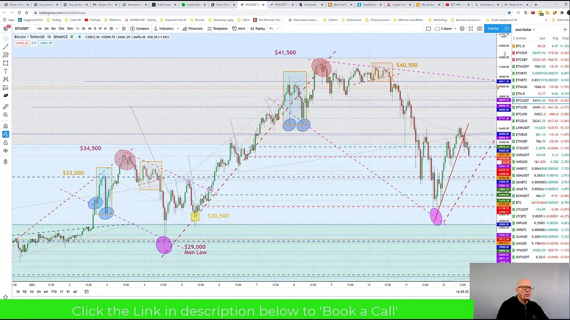Select LINKUSDT row in watchlist
The width and height of the screenshot is (570, 320).
pos(541,128)
